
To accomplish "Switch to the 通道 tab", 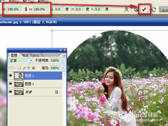I will point(25,55).
